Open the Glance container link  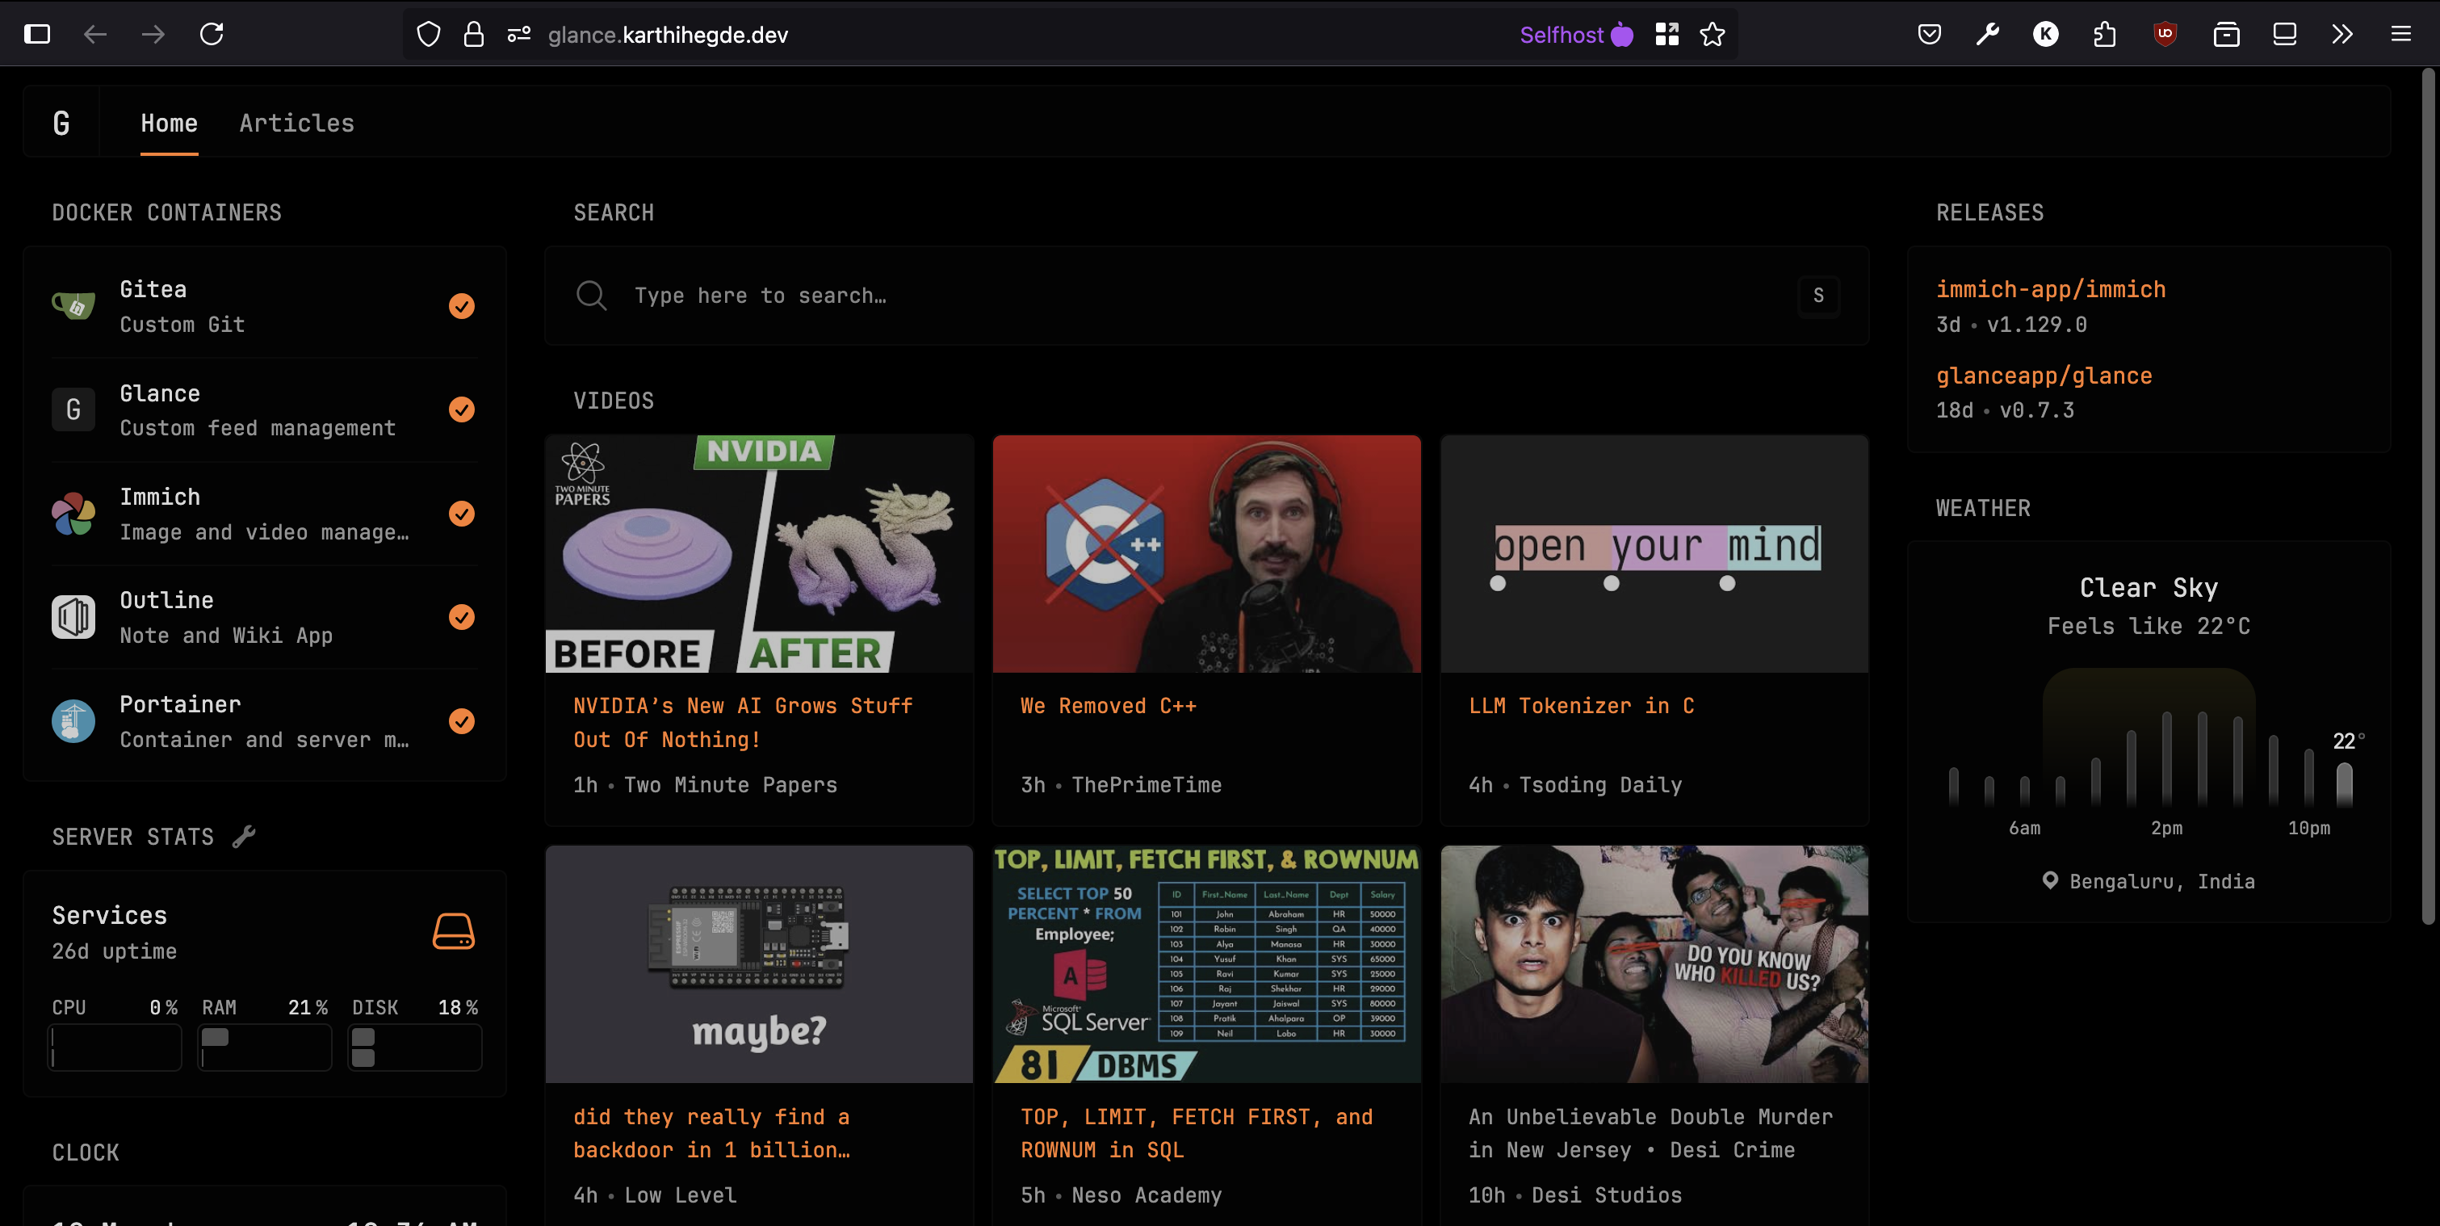160,393
